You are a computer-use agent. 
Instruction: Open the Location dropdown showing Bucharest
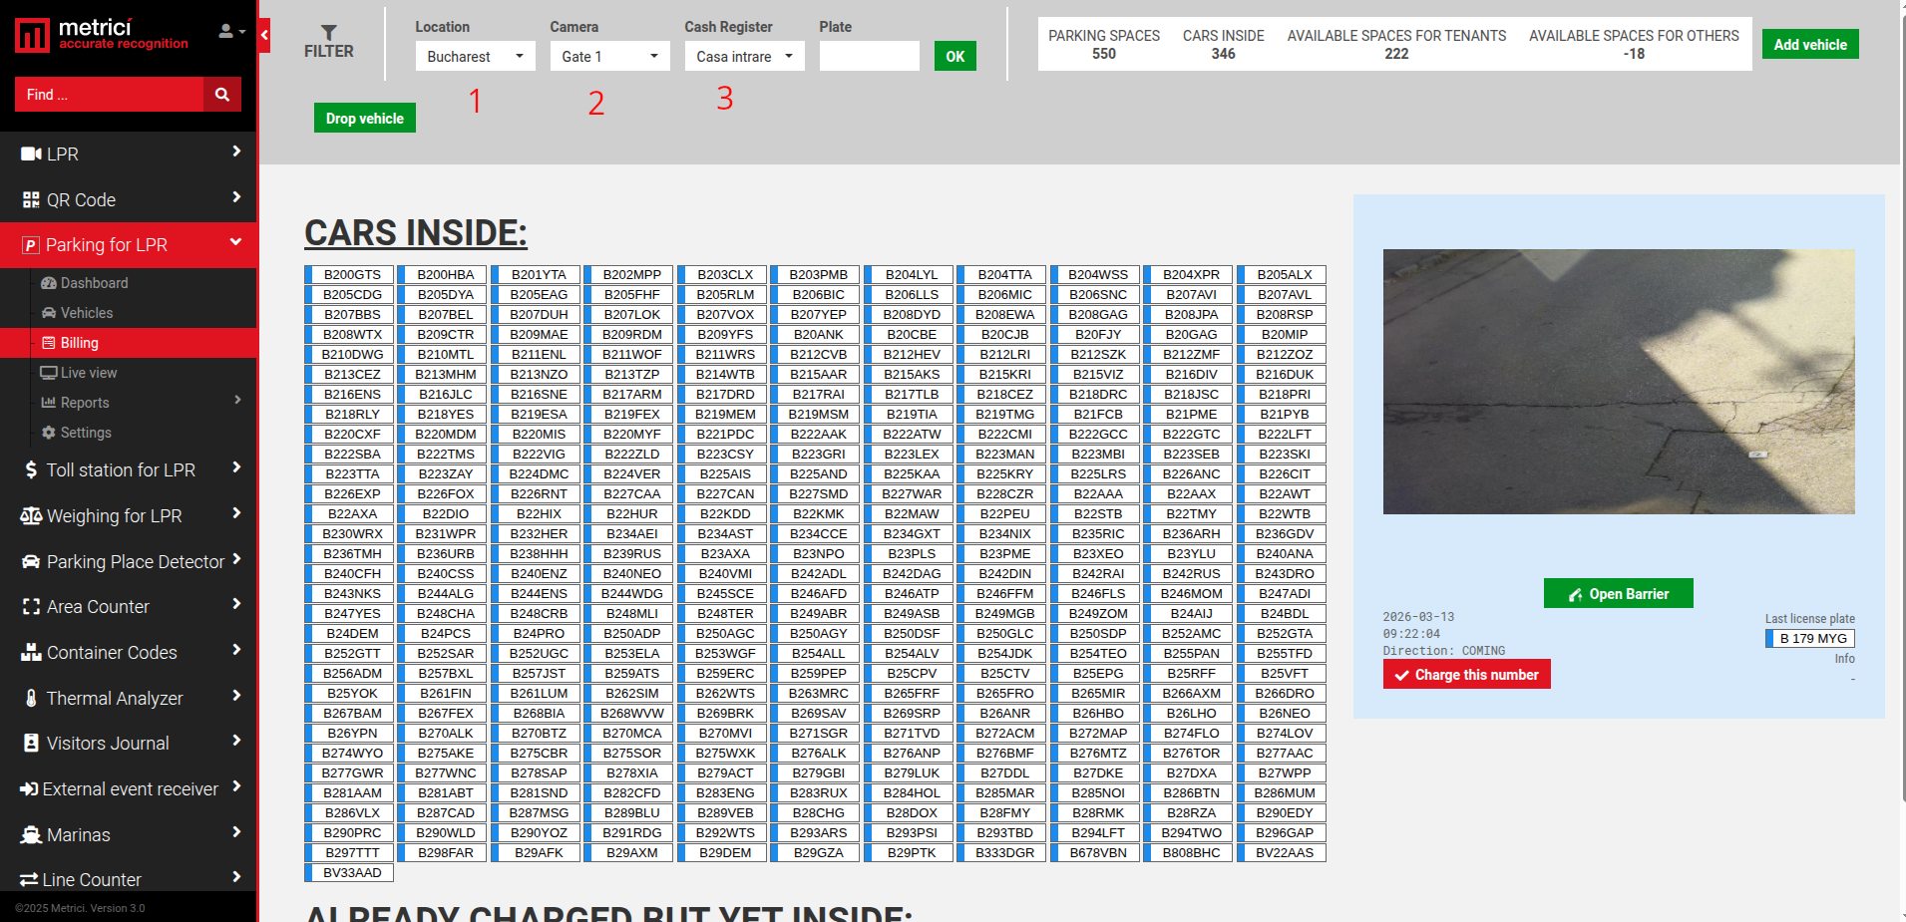pyautogui.click(x=475, y=56)
